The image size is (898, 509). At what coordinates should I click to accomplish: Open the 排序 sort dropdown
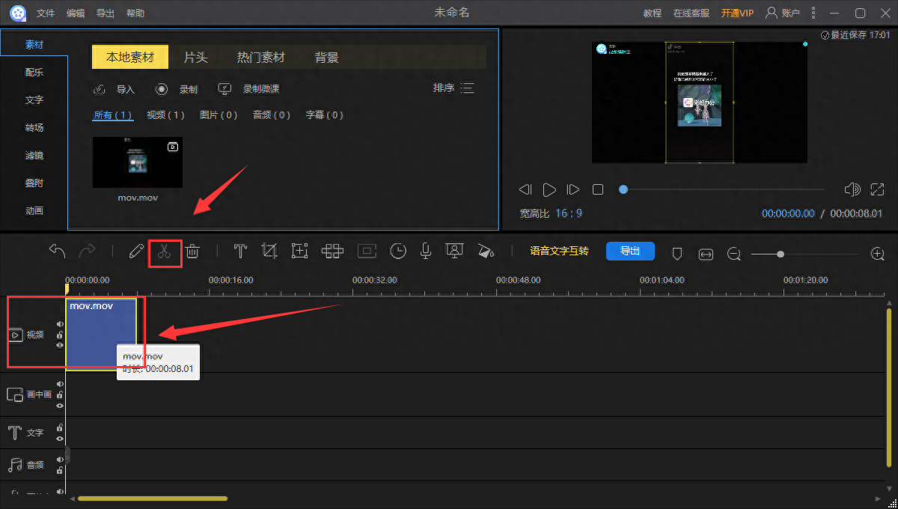453,88
